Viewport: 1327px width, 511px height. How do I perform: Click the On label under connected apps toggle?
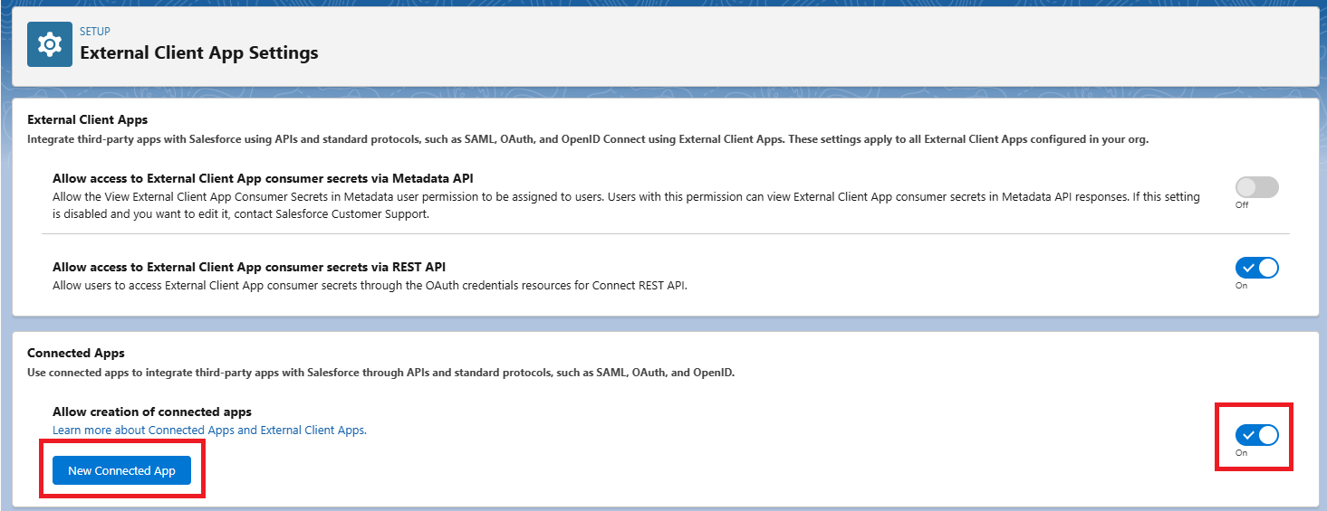coord(1241,452)
